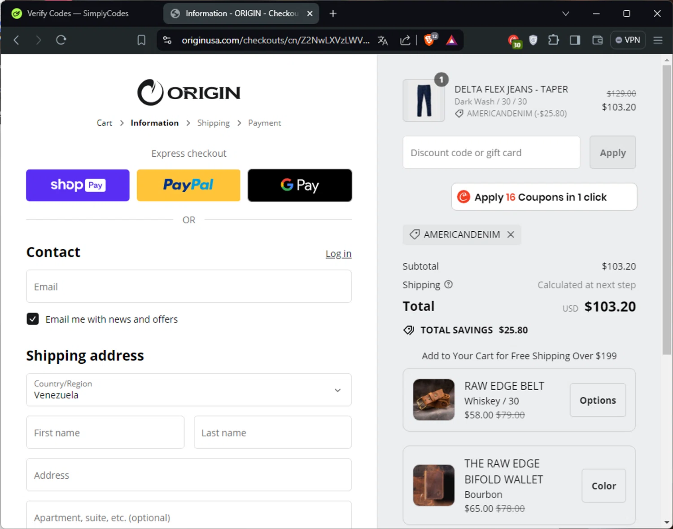Open the tab search dropdown arrow

pos(566,13)
